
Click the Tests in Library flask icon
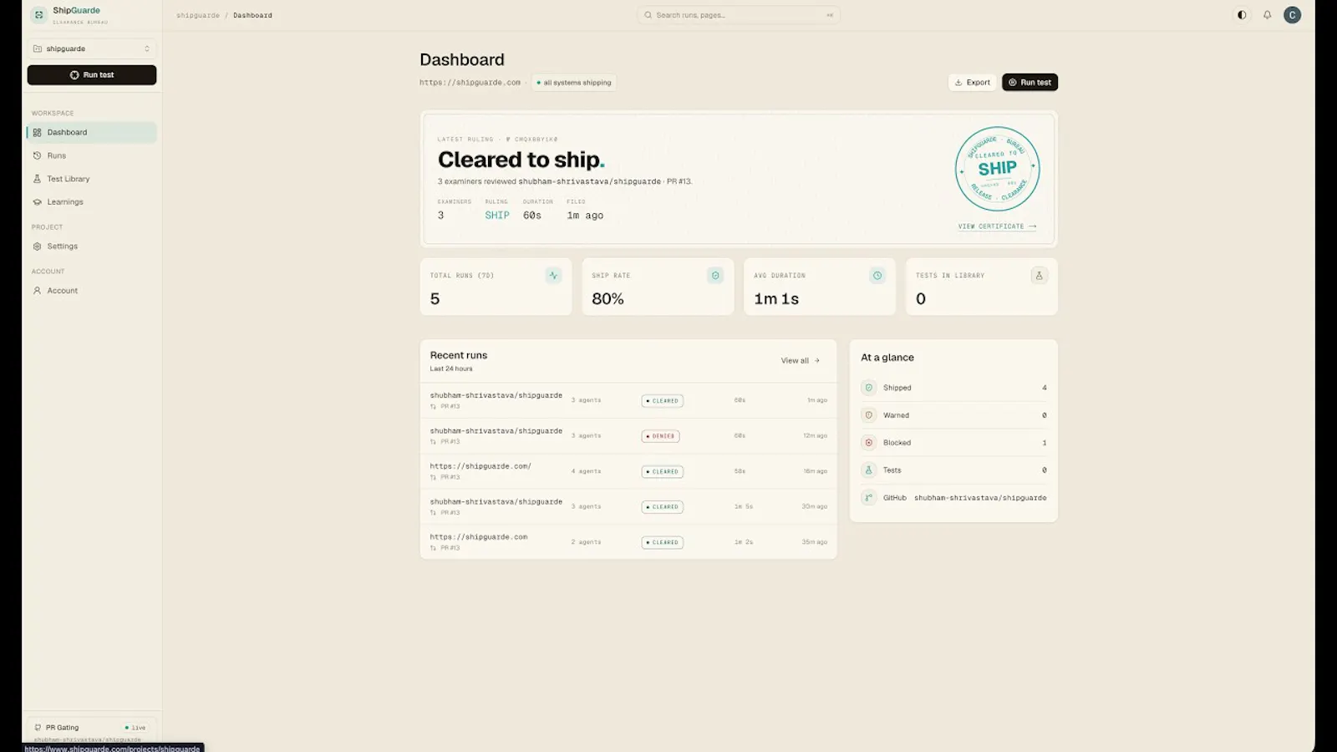(1040, 275)
